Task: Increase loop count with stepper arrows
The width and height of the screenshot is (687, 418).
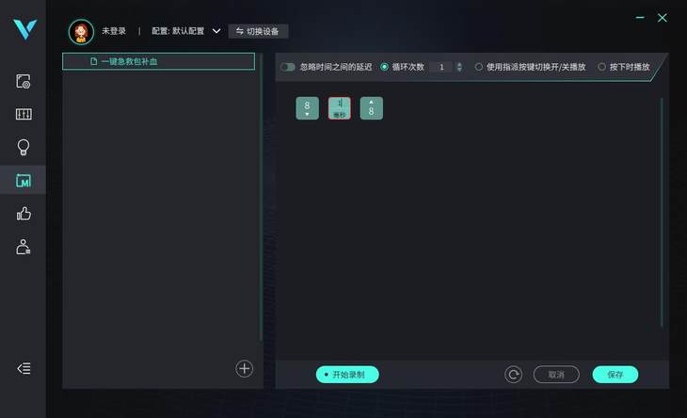Action: [x=459, y=64]
